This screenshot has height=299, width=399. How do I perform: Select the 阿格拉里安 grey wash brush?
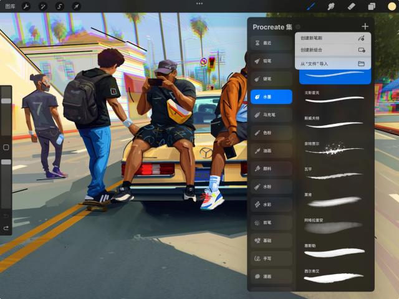(x=335, y=225)
